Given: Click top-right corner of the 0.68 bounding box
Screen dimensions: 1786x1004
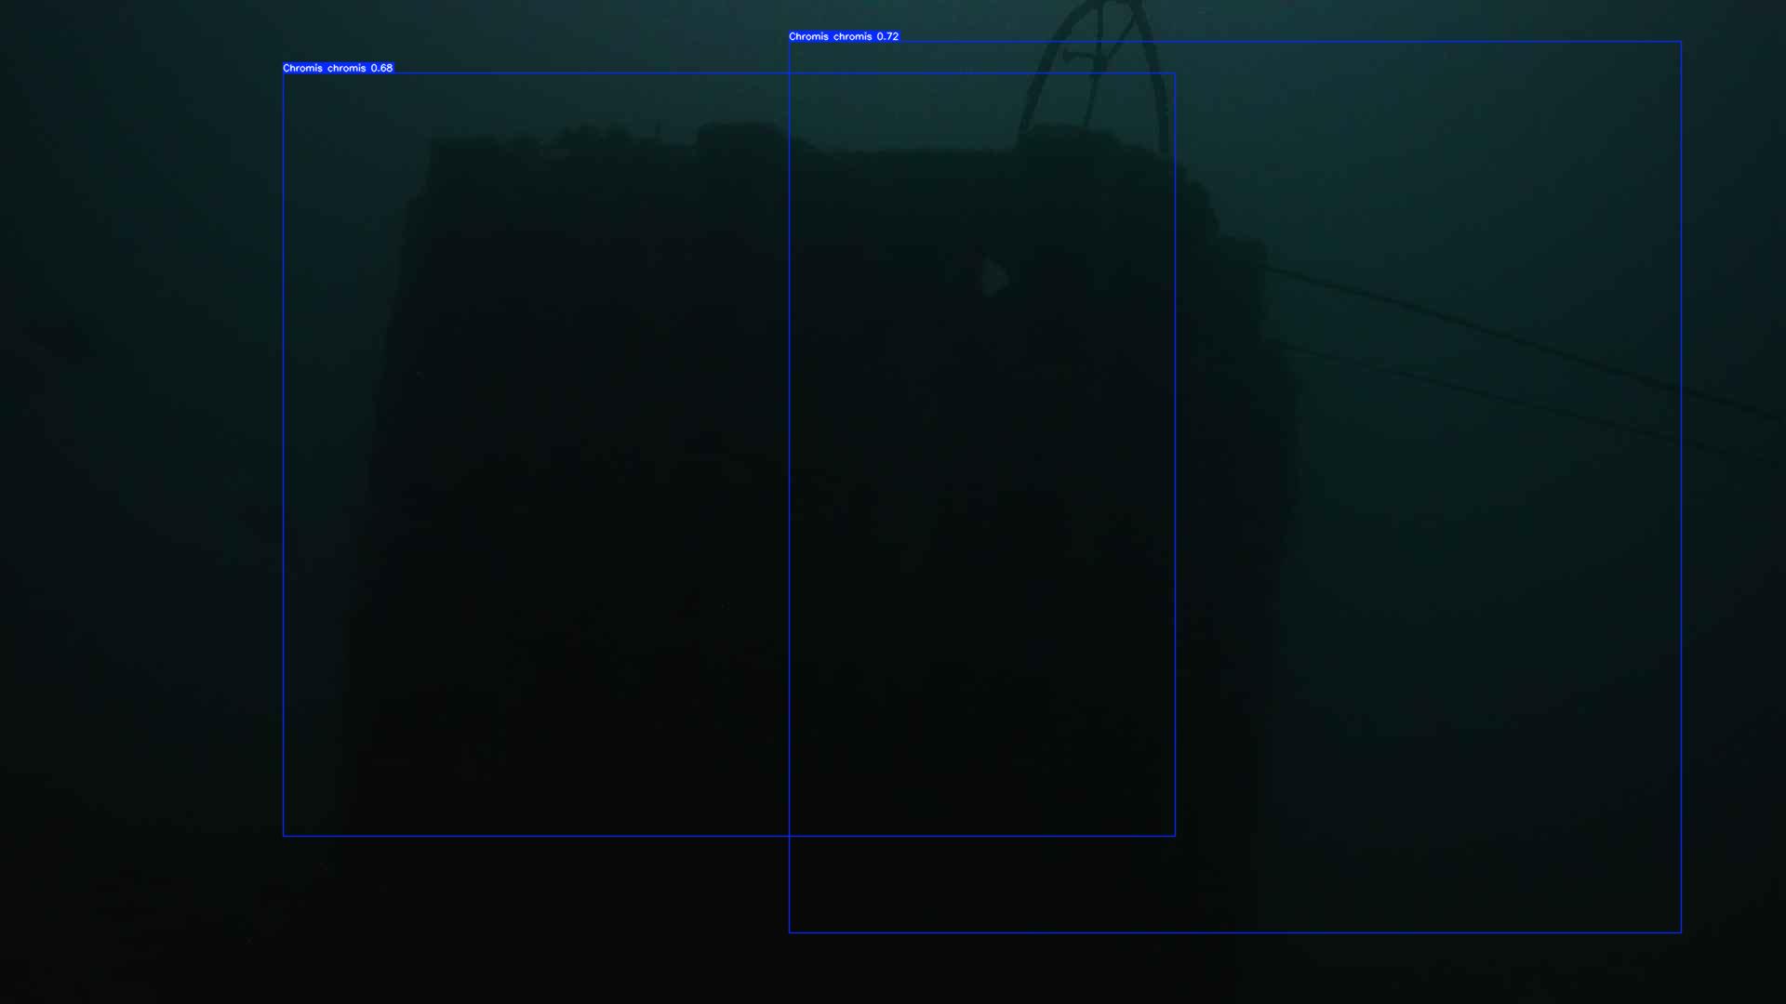Looking at the screenshot, I should [1175, 73].
